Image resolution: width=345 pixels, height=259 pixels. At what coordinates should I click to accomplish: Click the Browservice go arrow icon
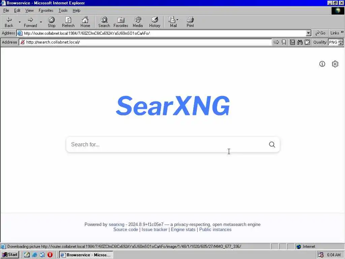point(276,42)
